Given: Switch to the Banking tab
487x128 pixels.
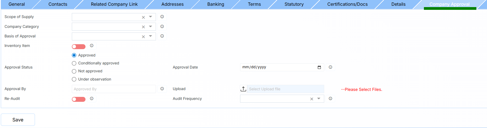Looking at the screenshot, I should (x=216, y=4).
